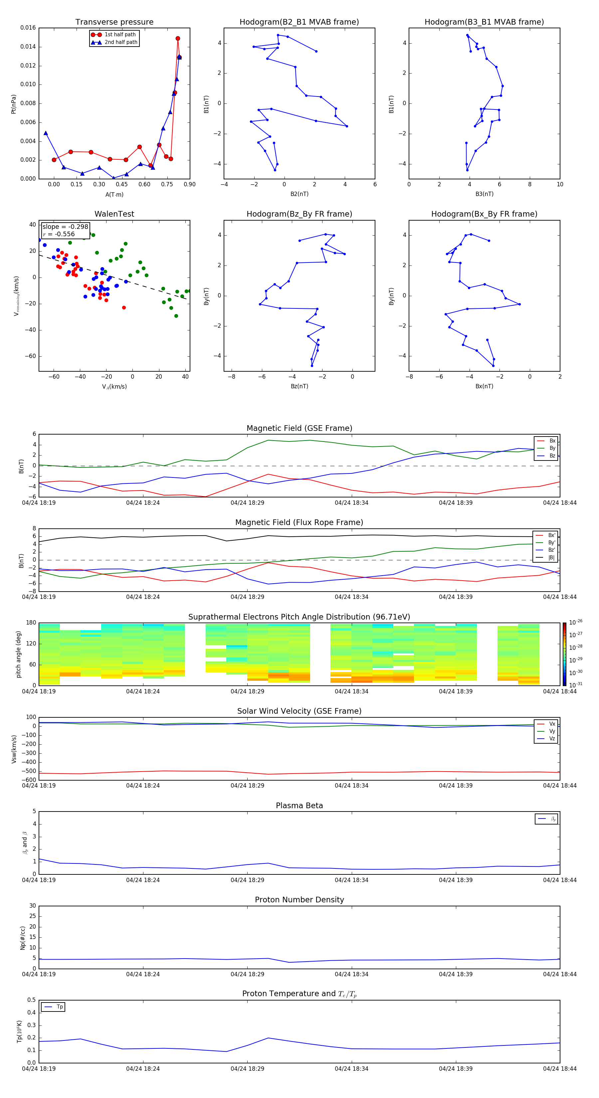Image resolution: width=599 pixels, height=1098 pixels.
Task: Click the peak red point in Transverse pressure
Action: pyautogui.click(x=178, y=38)
